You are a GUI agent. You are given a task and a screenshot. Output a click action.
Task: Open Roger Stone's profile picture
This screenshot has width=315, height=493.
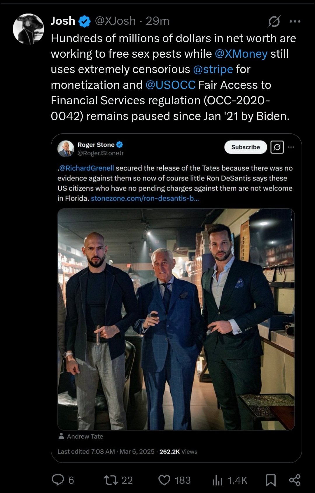66,148
